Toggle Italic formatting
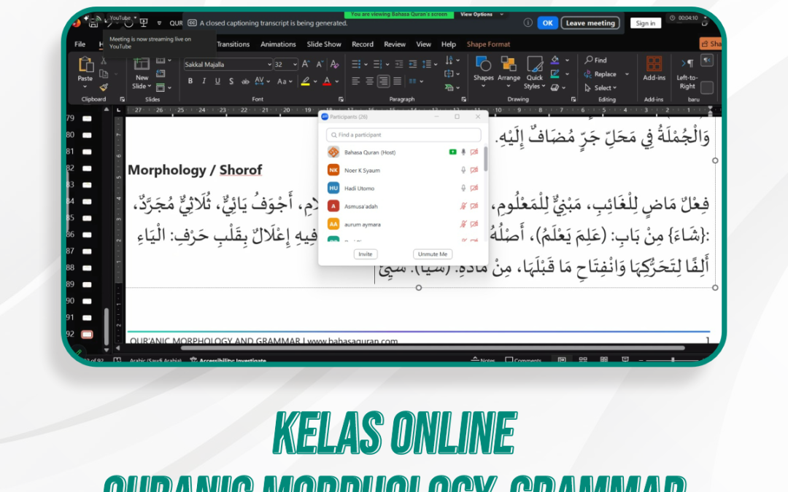The width and height of the screenshot is (788, 492). [x=204, y=82]
